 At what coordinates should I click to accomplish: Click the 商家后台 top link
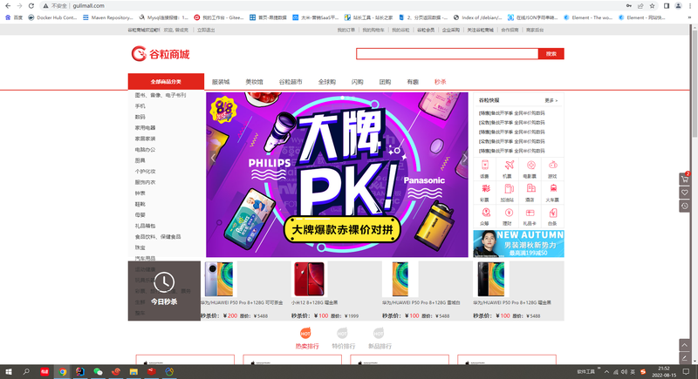(x=535, y=30)
